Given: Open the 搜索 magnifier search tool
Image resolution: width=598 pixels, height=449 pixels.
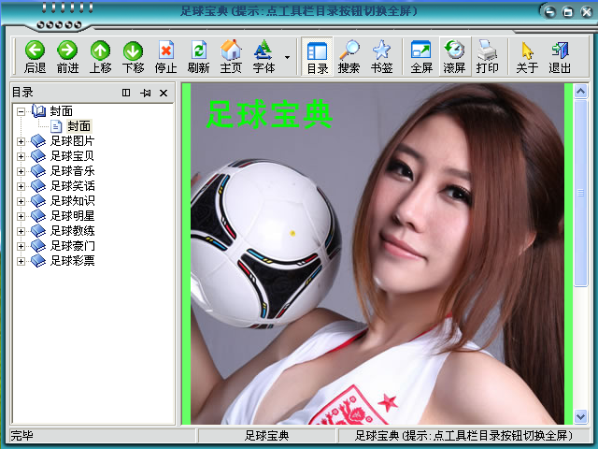Looking at the screenshot, I should (349, 50).
